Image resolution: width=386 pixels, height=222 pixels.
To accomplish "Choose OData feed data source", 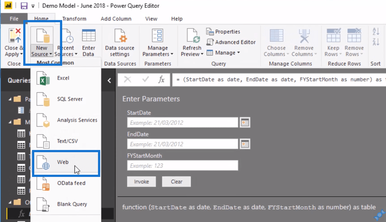I will coord(66,183).
